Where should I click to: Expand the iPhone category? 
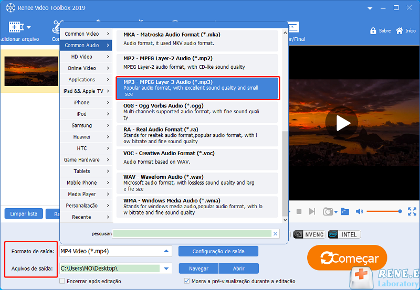tap(86, 102)
